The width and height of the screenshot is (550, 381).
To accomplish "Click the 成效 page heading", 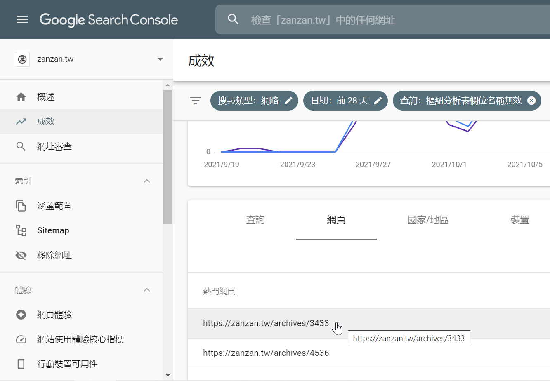I will (x=201, y=61).
